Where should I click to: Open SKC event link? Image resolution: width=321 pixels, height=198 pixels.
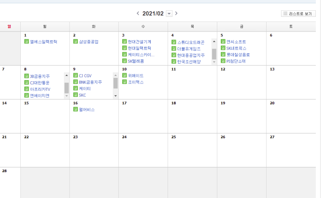82,95
